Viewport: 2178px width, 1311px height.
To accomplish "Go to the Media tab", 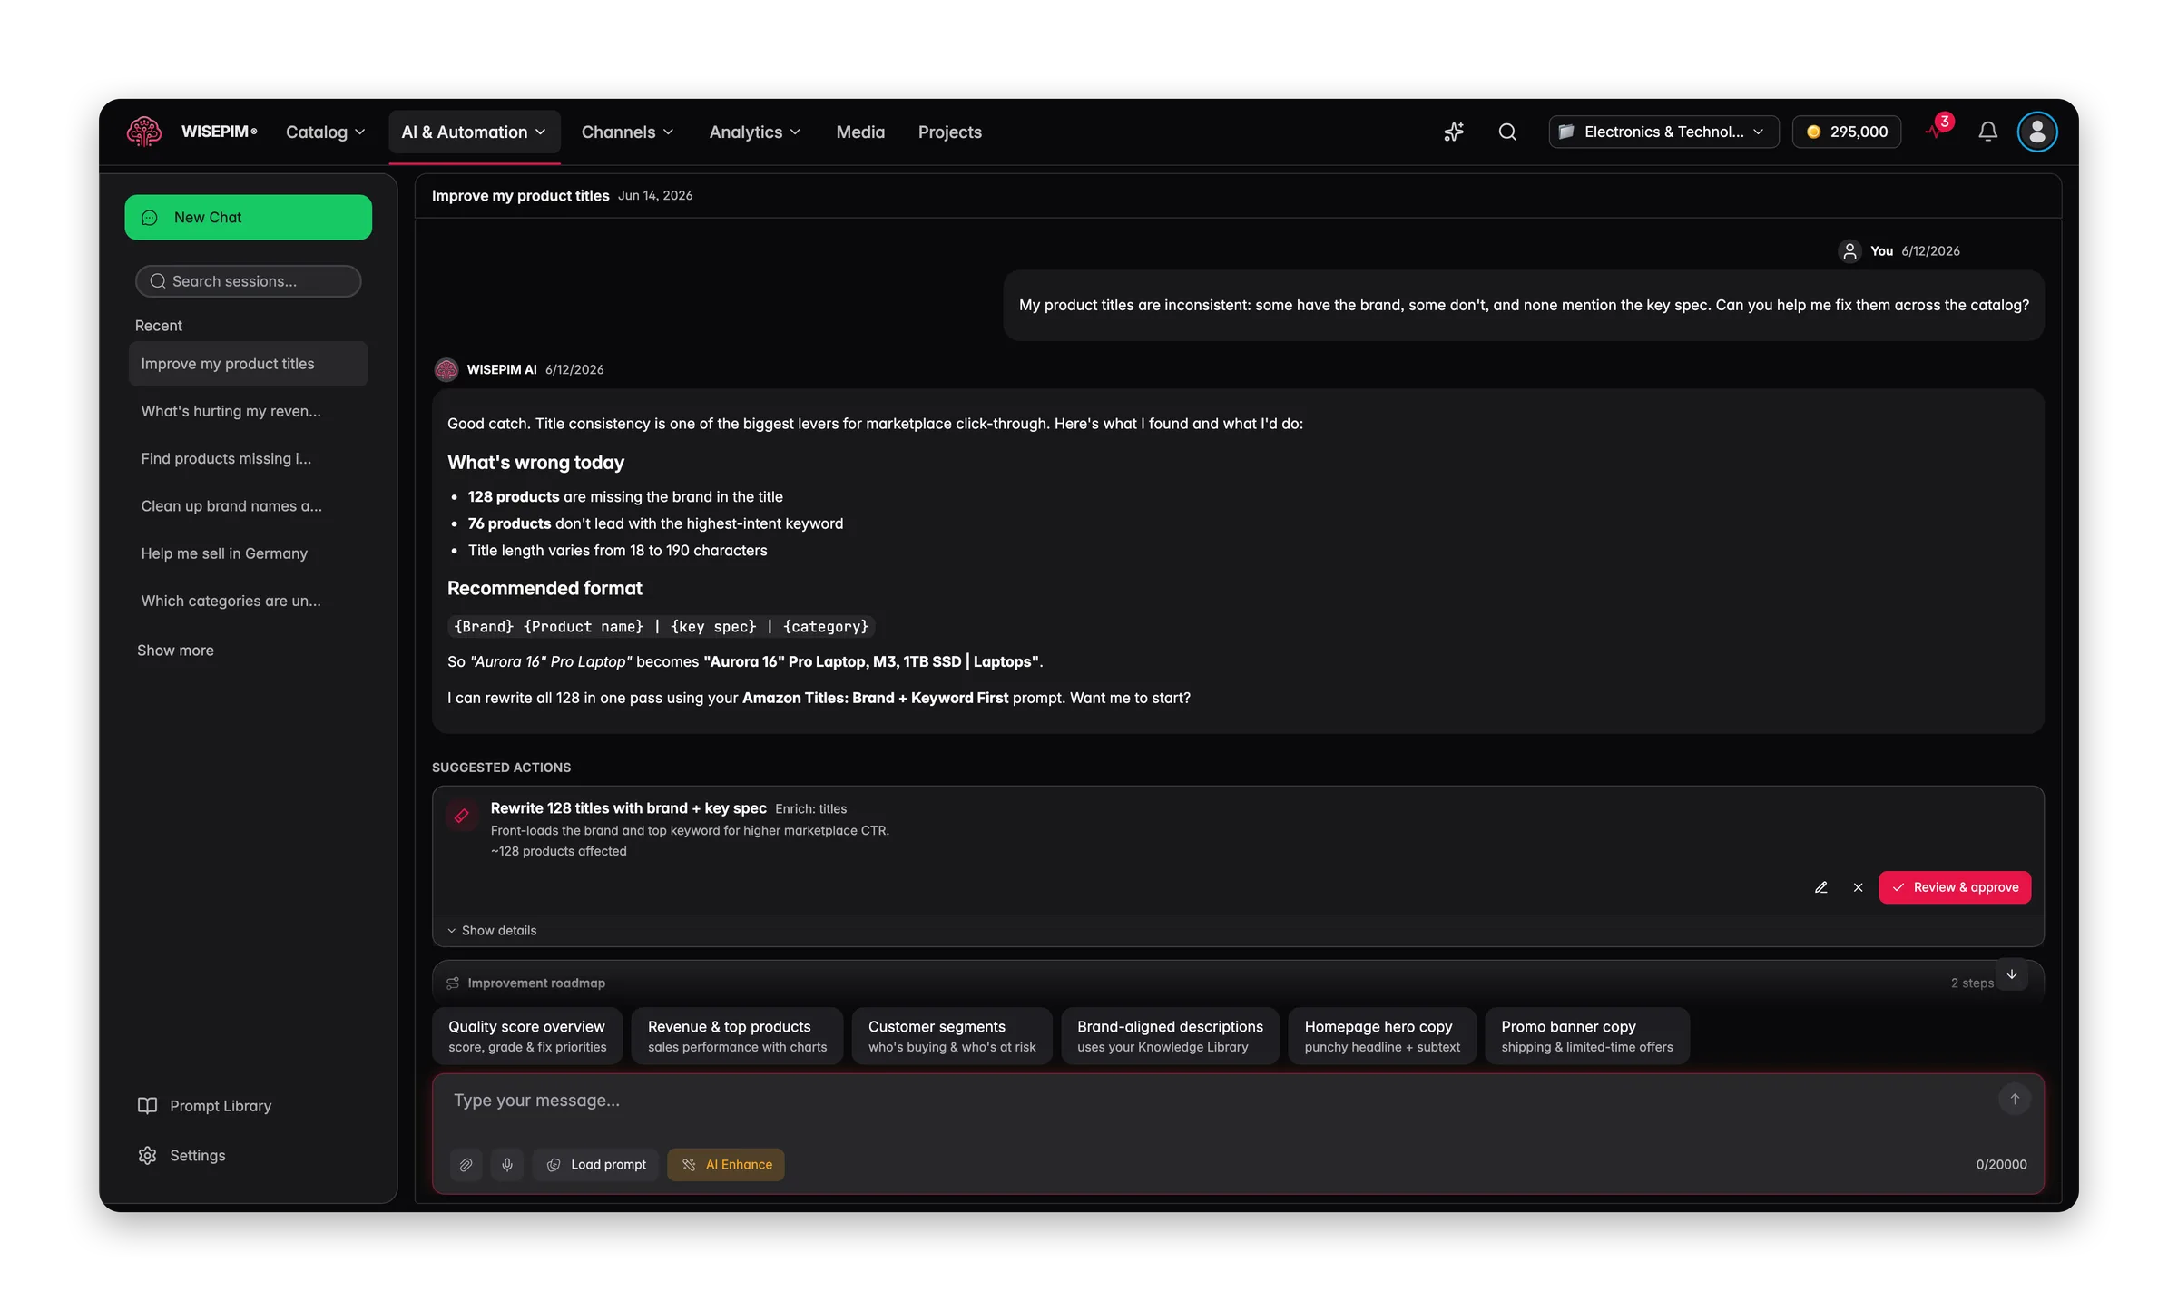I will pyautogui.click(x=860, y=132).
